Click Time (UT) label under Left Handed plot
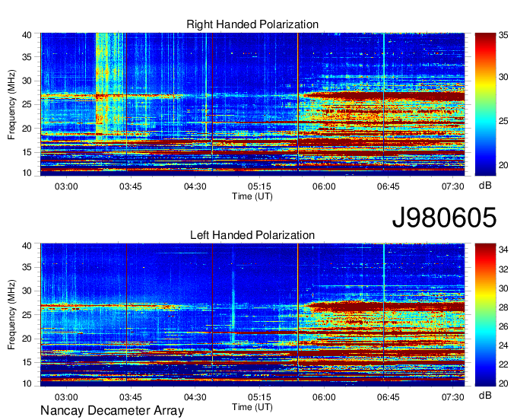The height and width of the screenshot is (420, 517). (252, 407)
